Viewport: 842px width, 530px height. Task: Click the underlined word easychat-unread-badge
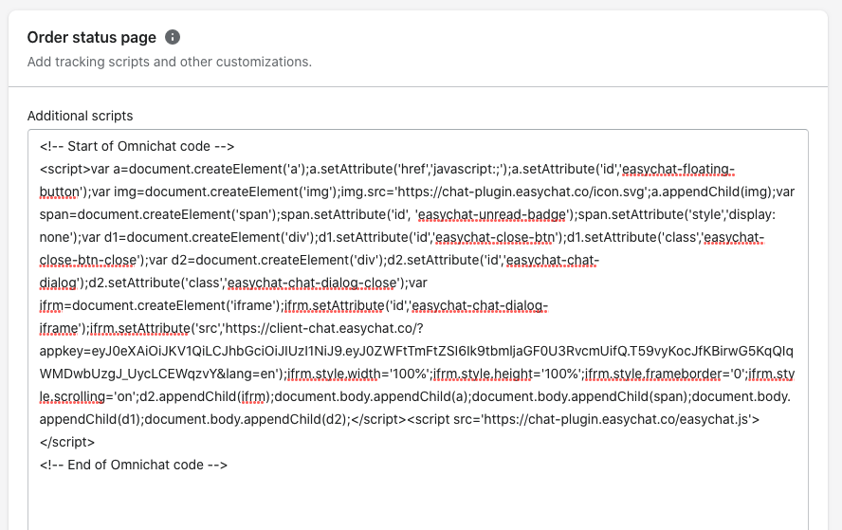[x=492, y=215]
